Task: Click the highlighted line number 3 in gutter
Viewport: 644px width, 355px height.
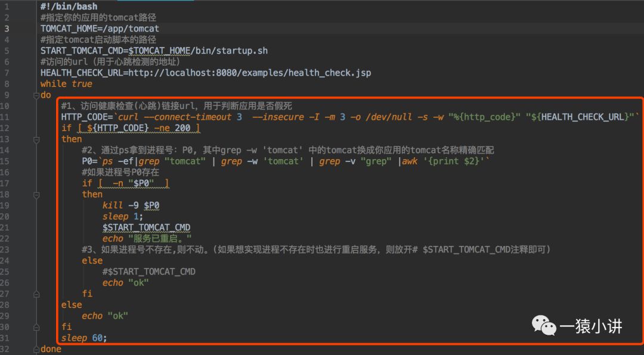Action: pos(7,29)
